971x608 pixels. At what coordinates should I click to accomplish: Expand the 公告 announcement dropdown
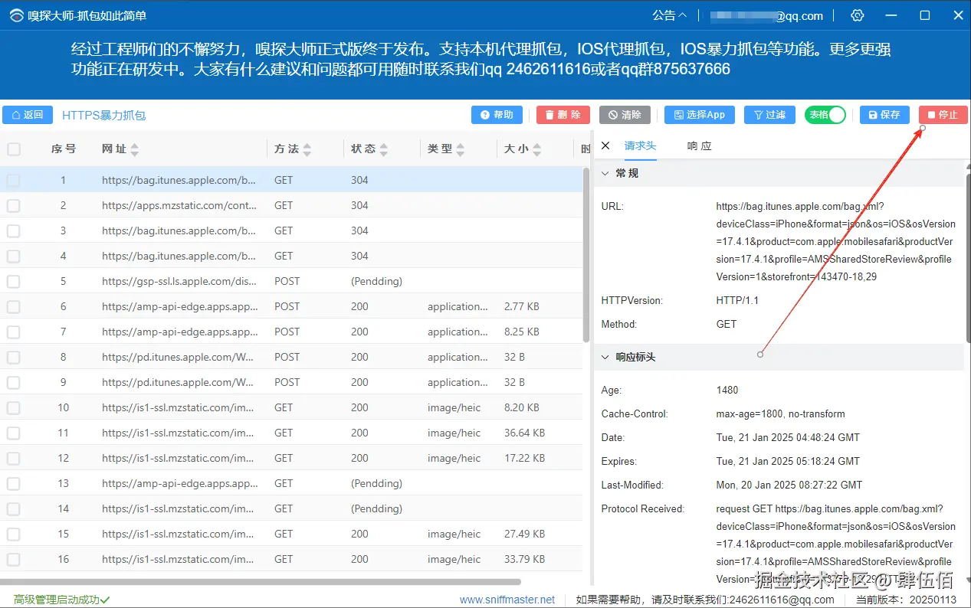click(669, 15)
